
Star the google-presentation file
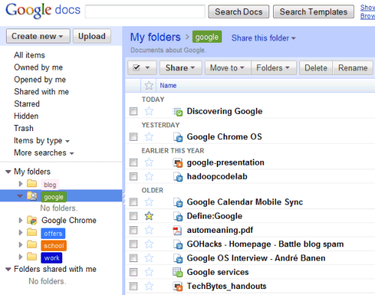point(149,162)
